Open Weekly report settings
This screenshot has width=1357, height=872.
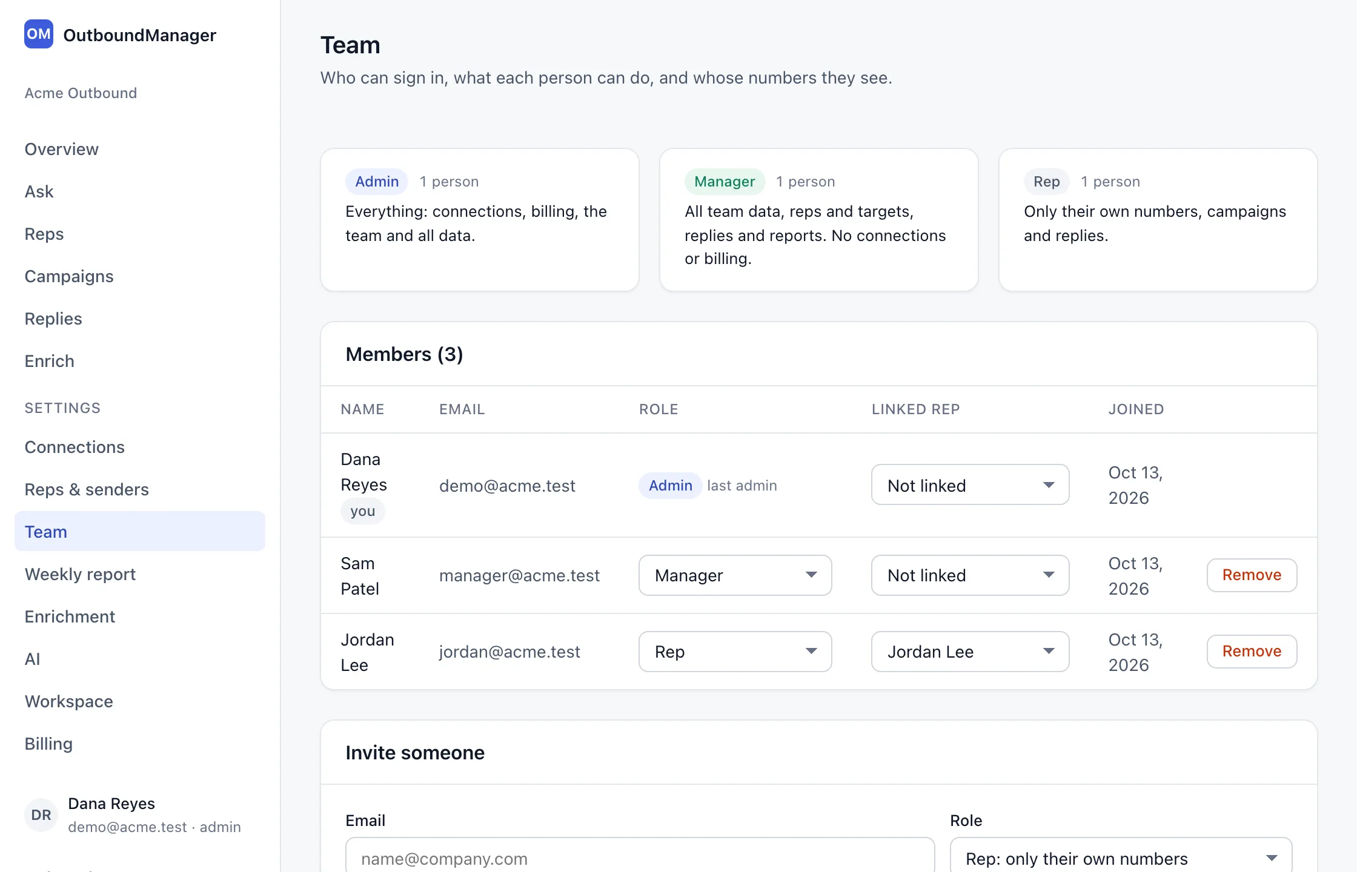click(80, 574)
